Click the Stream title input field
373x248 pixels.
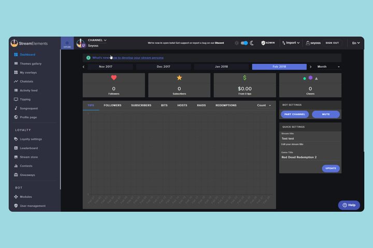310,138
